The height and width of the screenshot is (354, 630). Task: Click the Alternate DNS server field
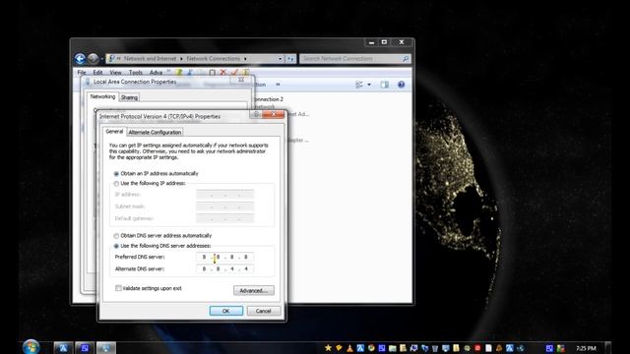click(225, 268)
